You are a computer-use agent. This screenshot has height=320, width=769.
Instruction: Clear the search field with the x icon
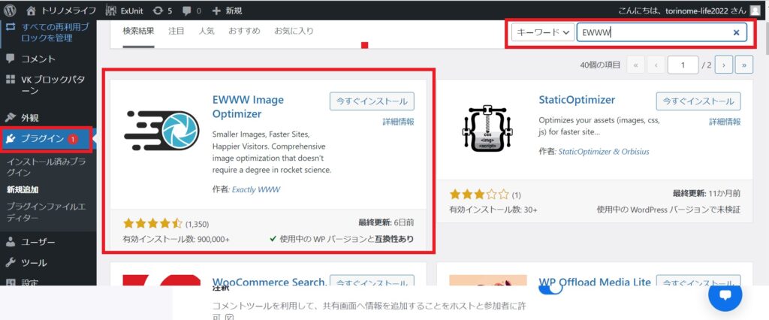tap(736, 33)
